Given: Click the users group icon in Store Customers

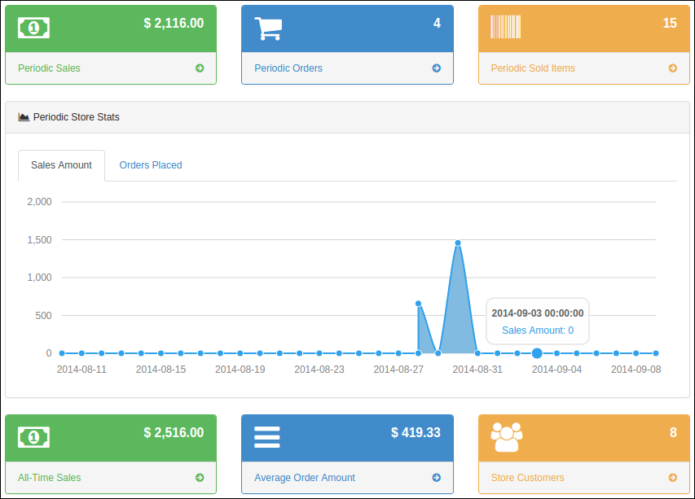Looking at the screenshot, I should 506,437.
